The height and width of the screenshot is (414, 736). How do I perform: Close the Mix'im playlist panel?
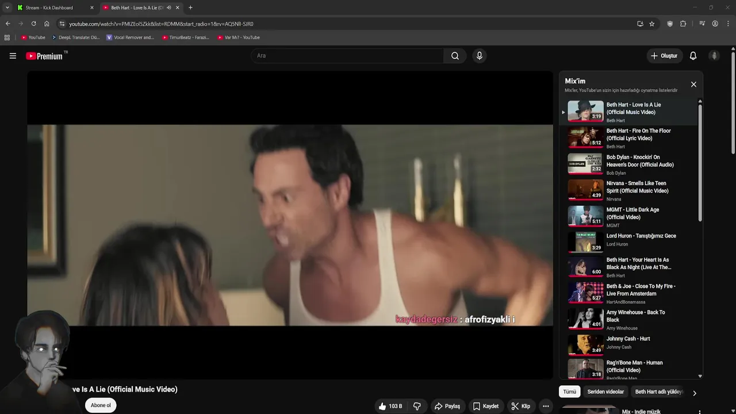693,85
